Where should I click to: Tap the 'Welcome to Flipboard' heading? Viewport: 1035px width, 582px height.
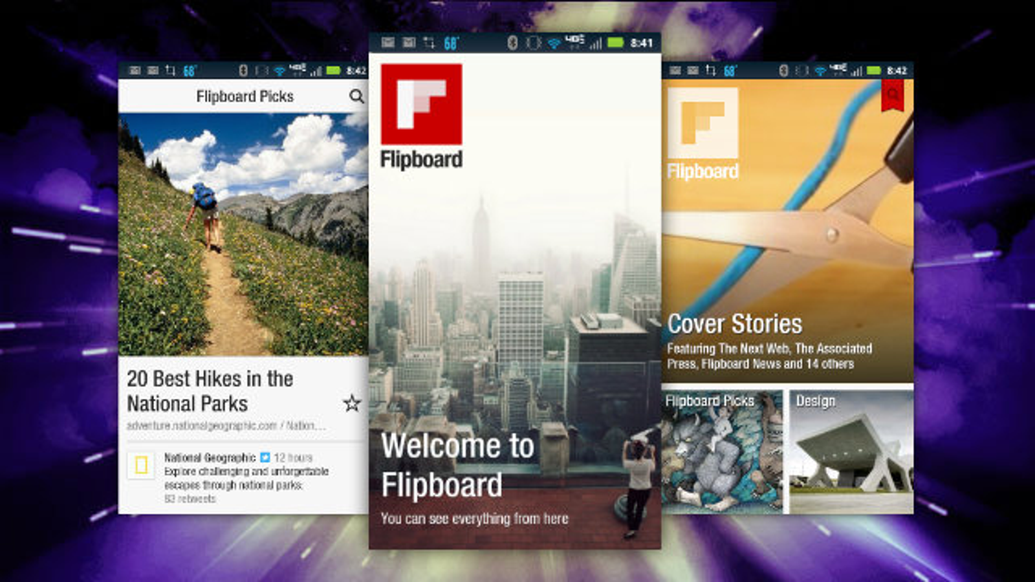click(457, 465)
